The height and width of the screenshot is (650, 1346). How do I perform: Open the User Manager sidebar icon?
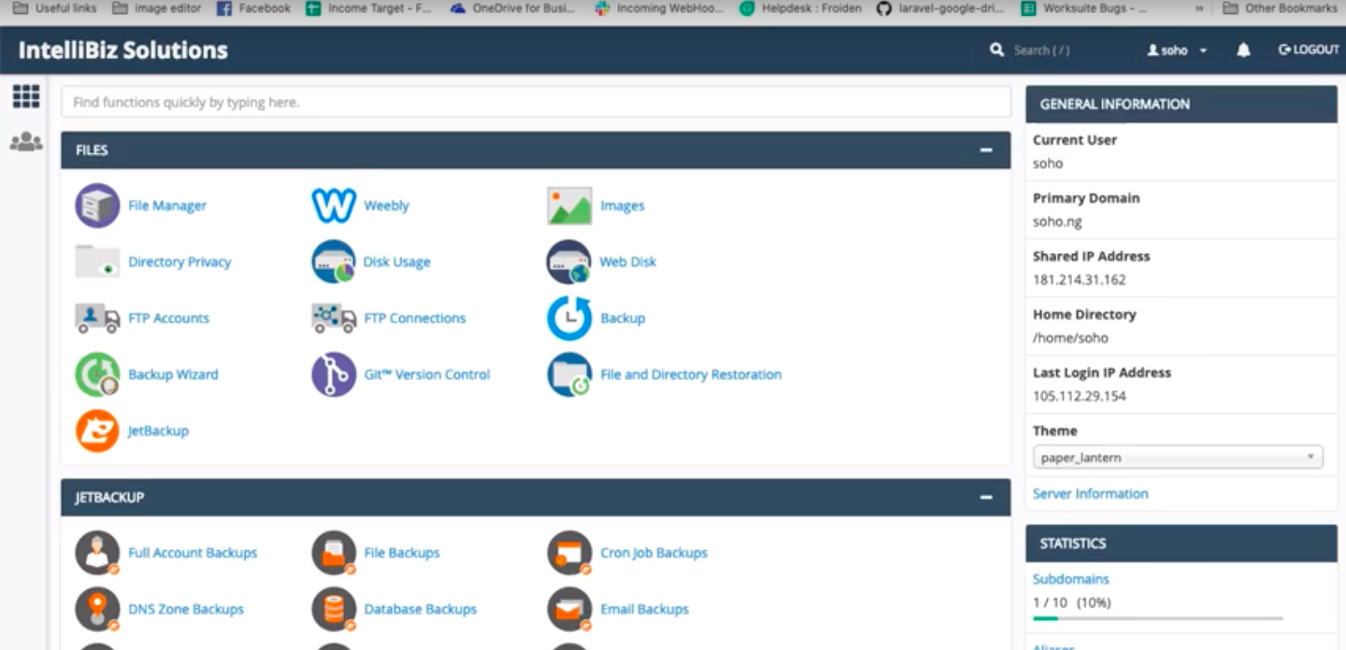tap(26, 142)
